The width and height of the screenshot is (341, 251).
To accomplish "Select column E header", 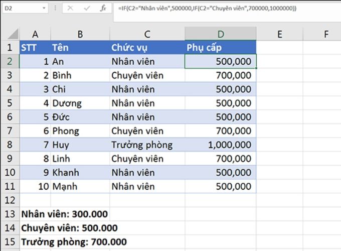I will (x=279, y=34).
